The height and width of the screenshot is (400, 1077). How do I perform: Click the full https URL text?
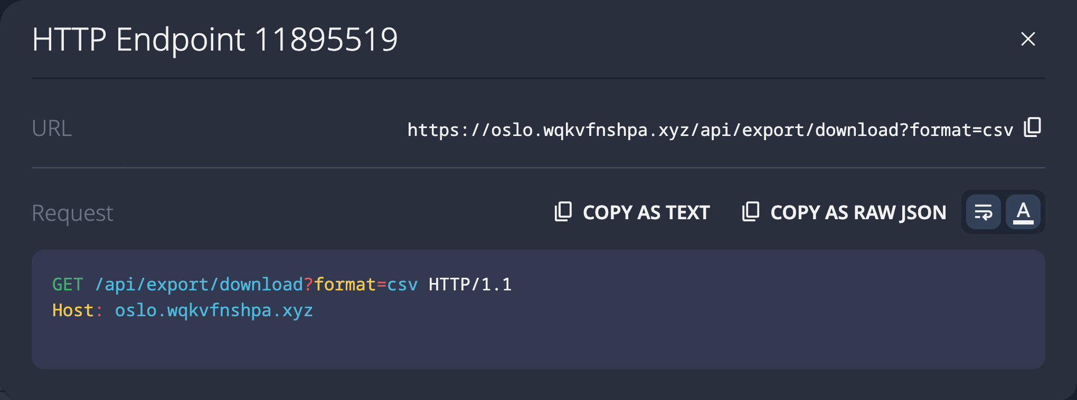[710, 130]
